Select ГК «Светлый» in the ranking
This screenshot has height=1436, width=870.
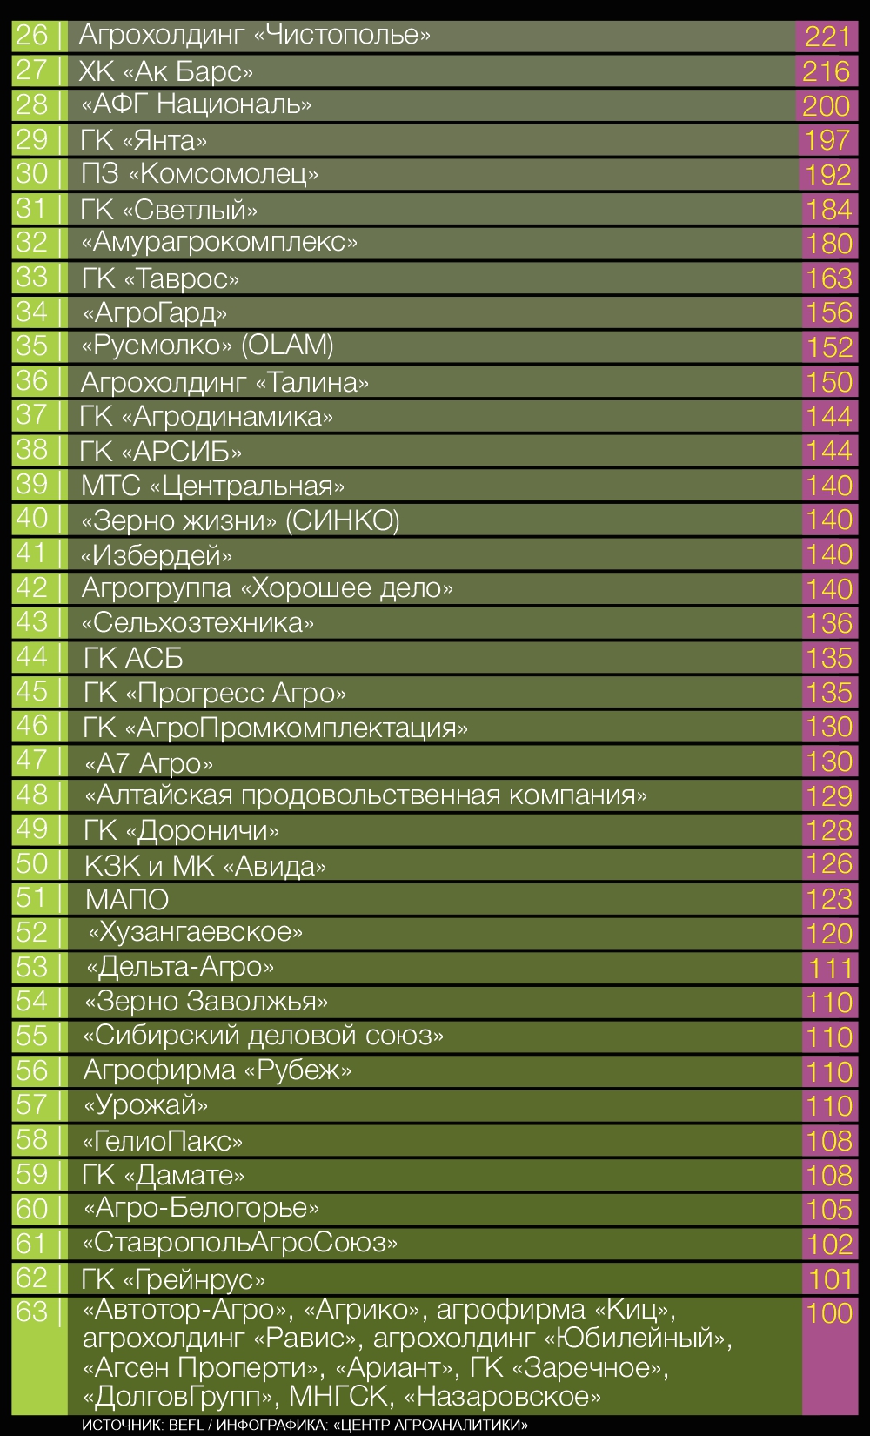[170, 209]
